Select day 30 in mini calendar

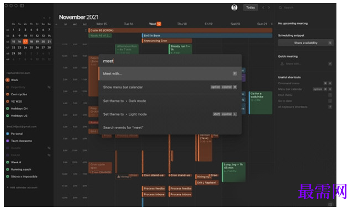20,53
